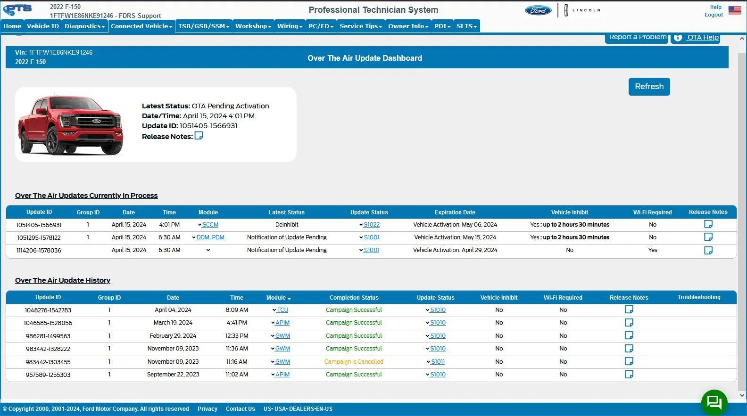Open release notes icon in Latest Status card
This screenshot has height=416, width=747.
[199, 136]
